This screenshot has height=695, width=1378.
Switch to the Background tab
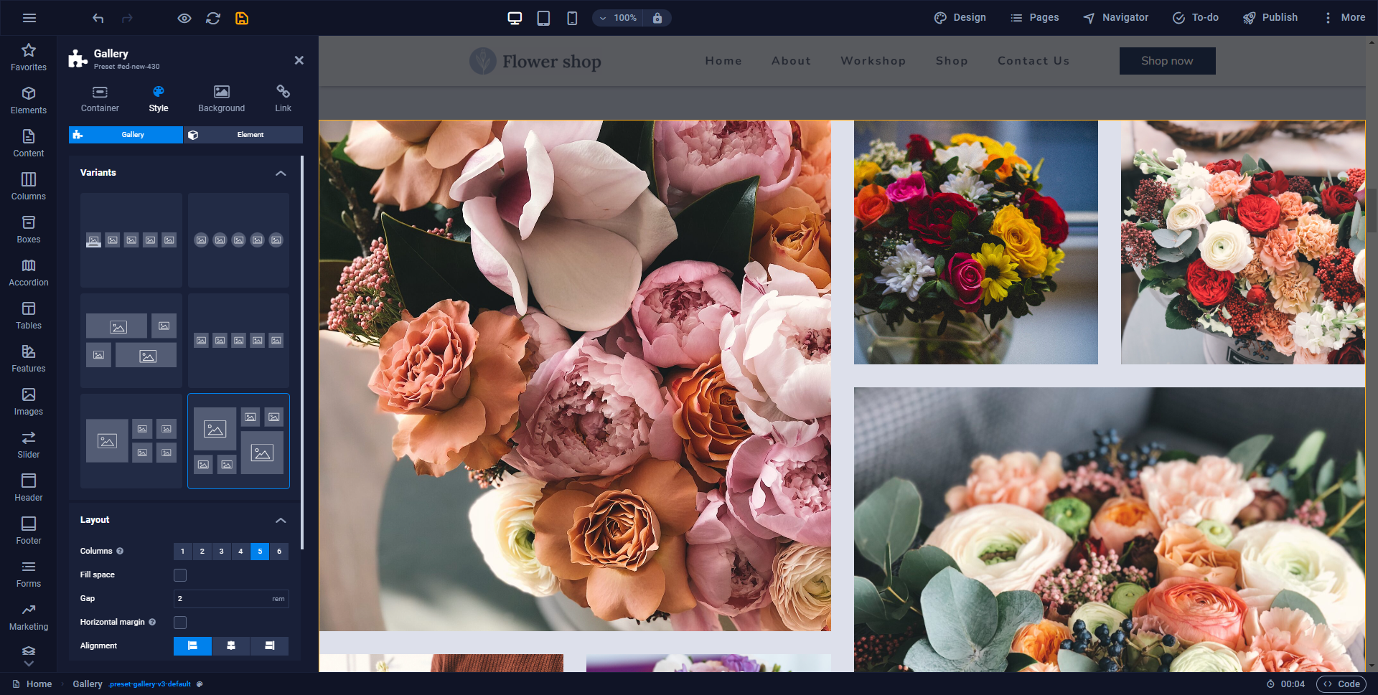click(222, 99)
